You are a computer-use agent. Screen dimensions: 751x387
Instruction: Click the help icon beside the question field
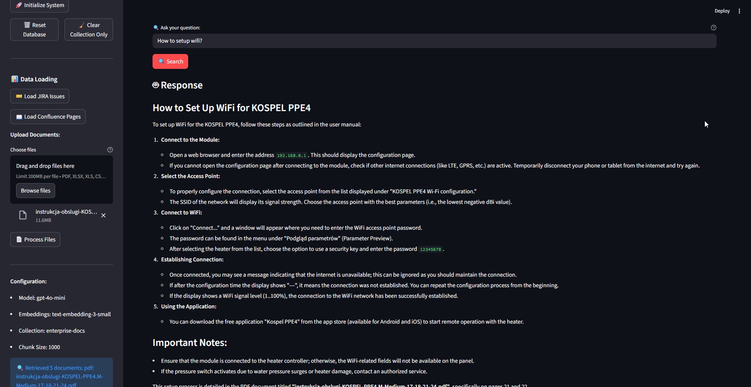click(x=713, y=27)
